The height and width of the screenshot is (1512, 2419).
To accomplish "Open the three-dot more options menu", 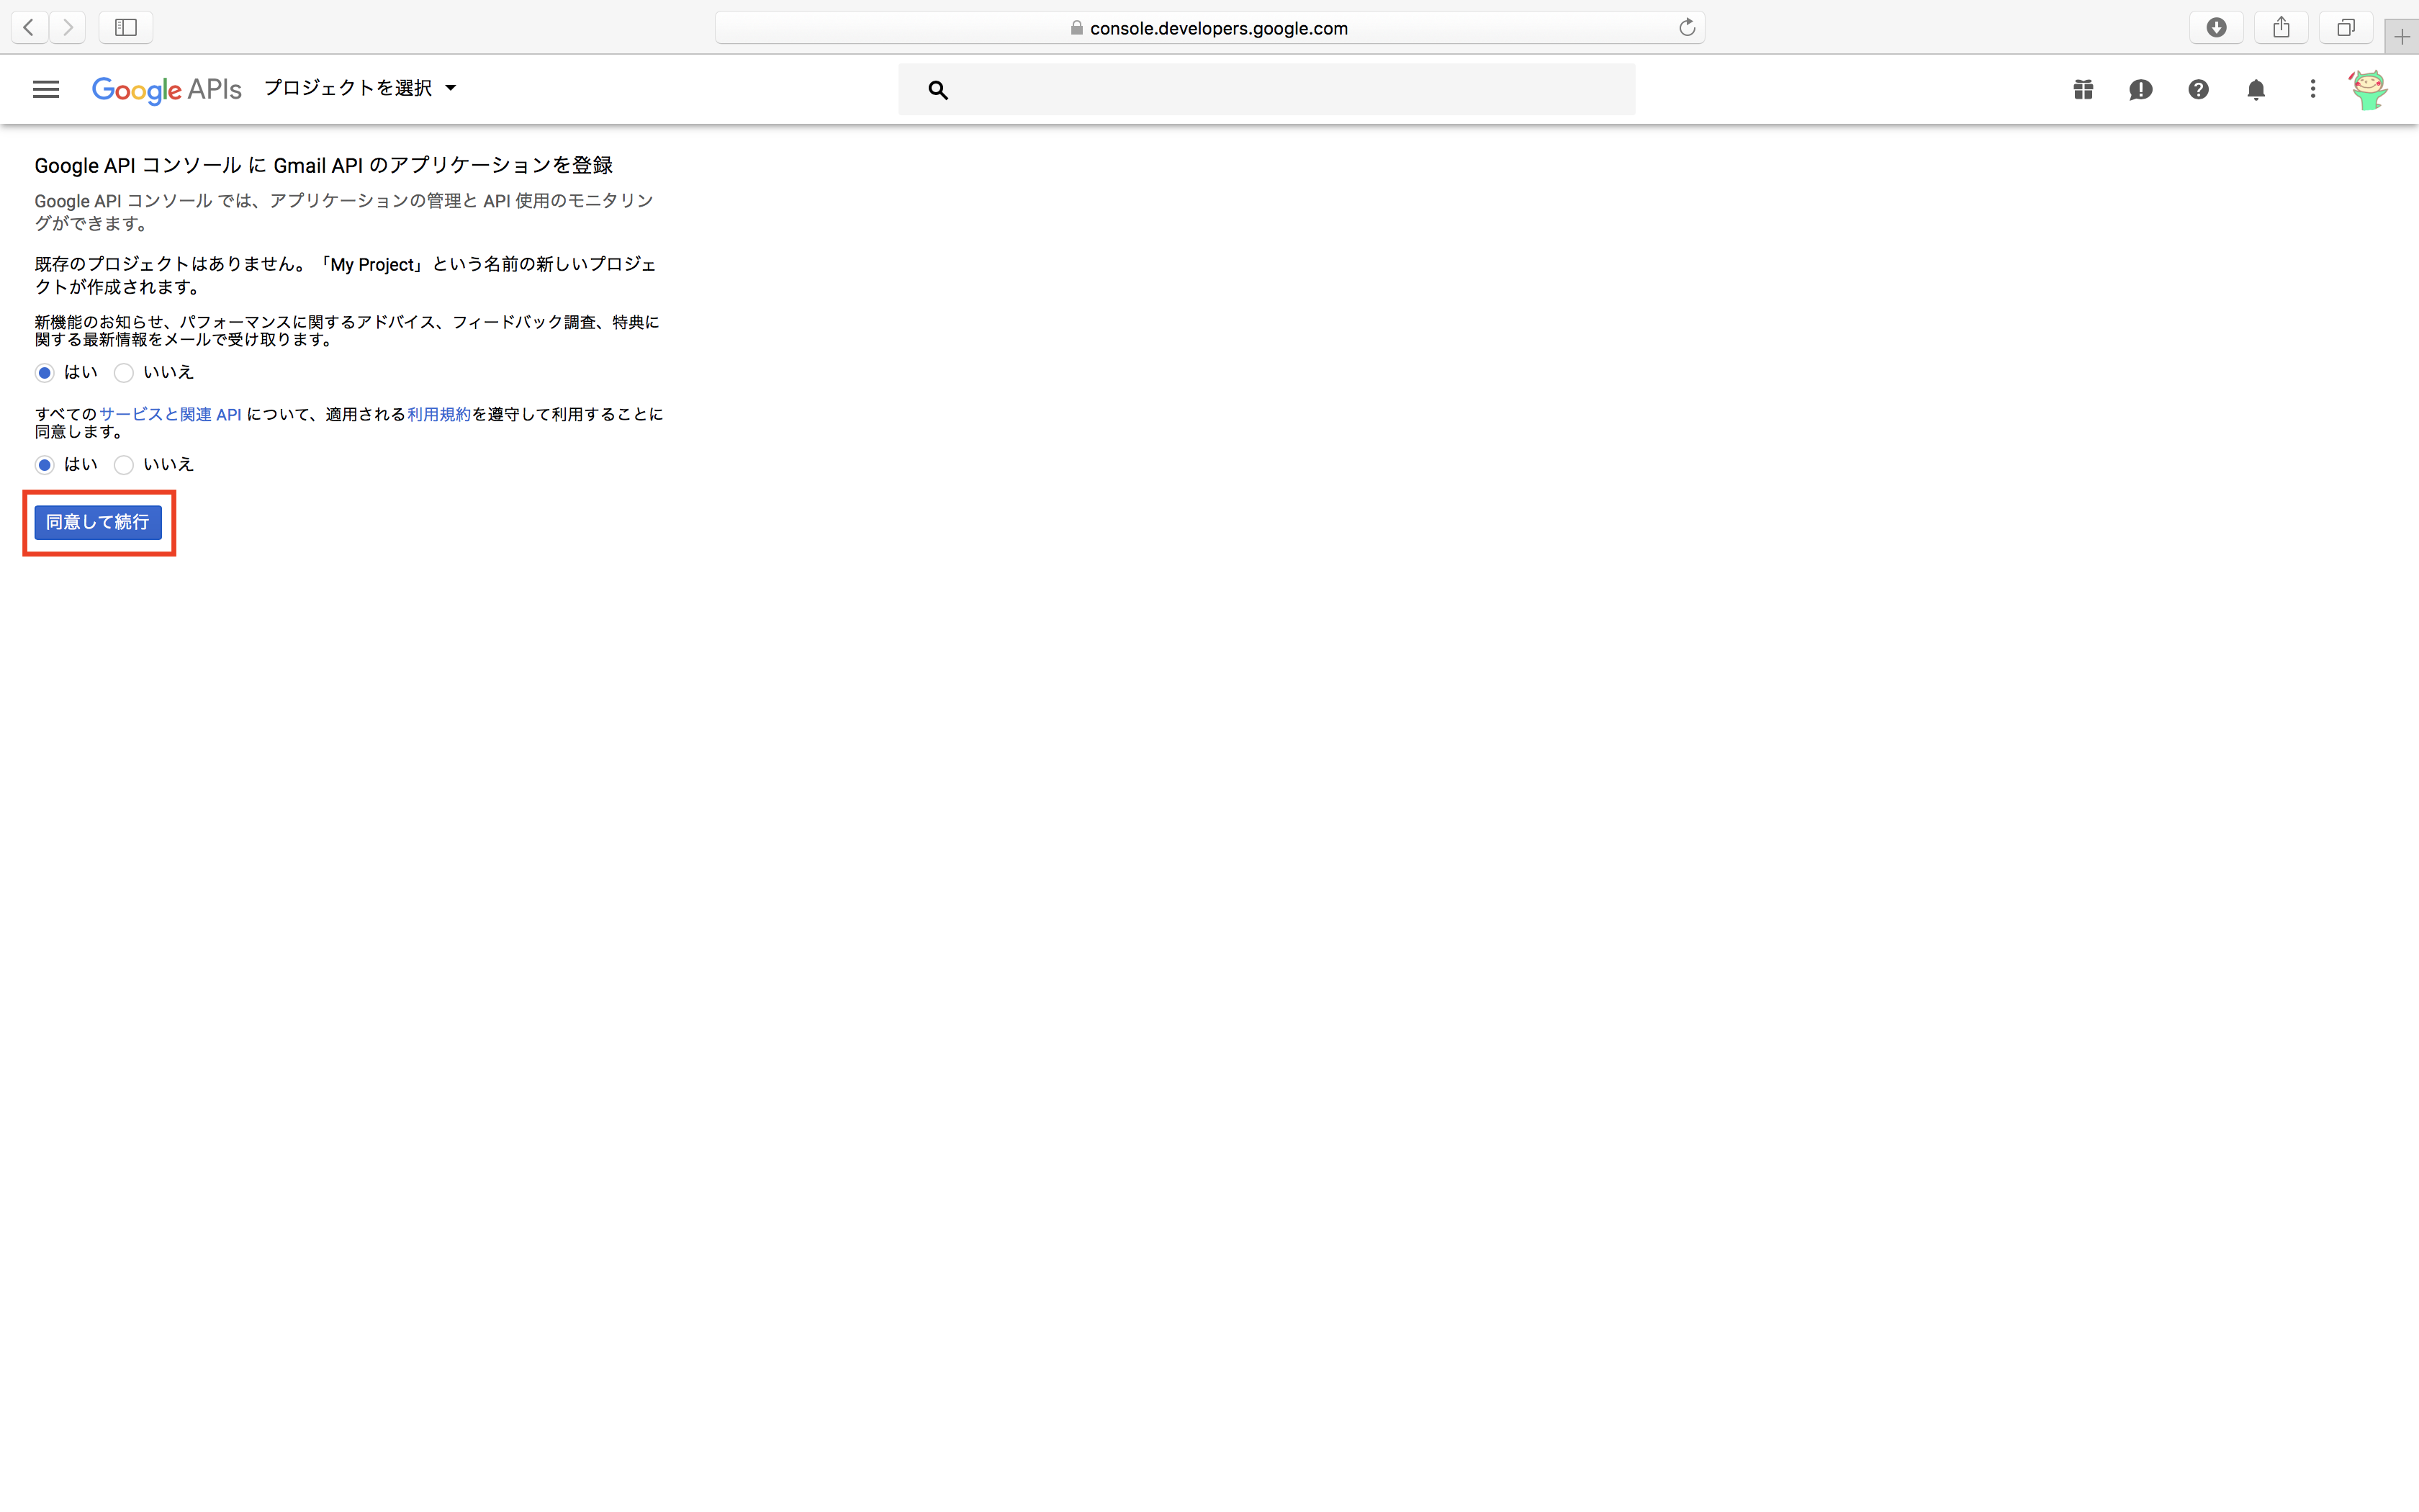I will pos(2312,89).
